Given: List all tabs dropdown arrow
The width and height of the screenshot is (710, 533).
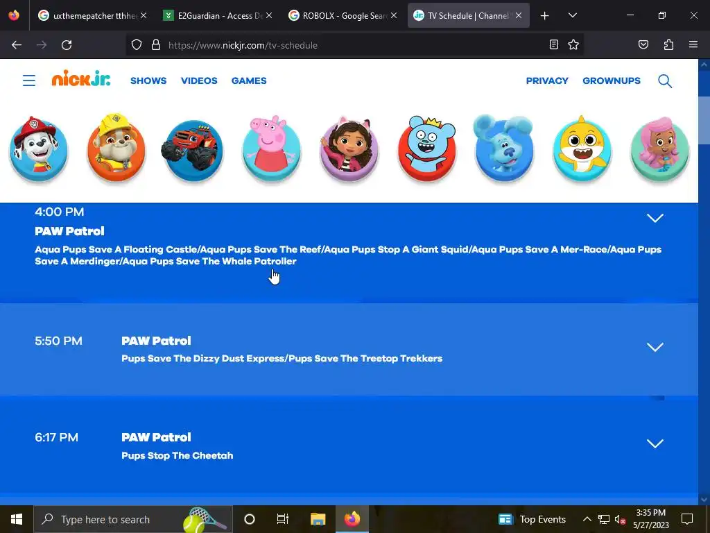Looking at the screenshot, I should point(572,15).
